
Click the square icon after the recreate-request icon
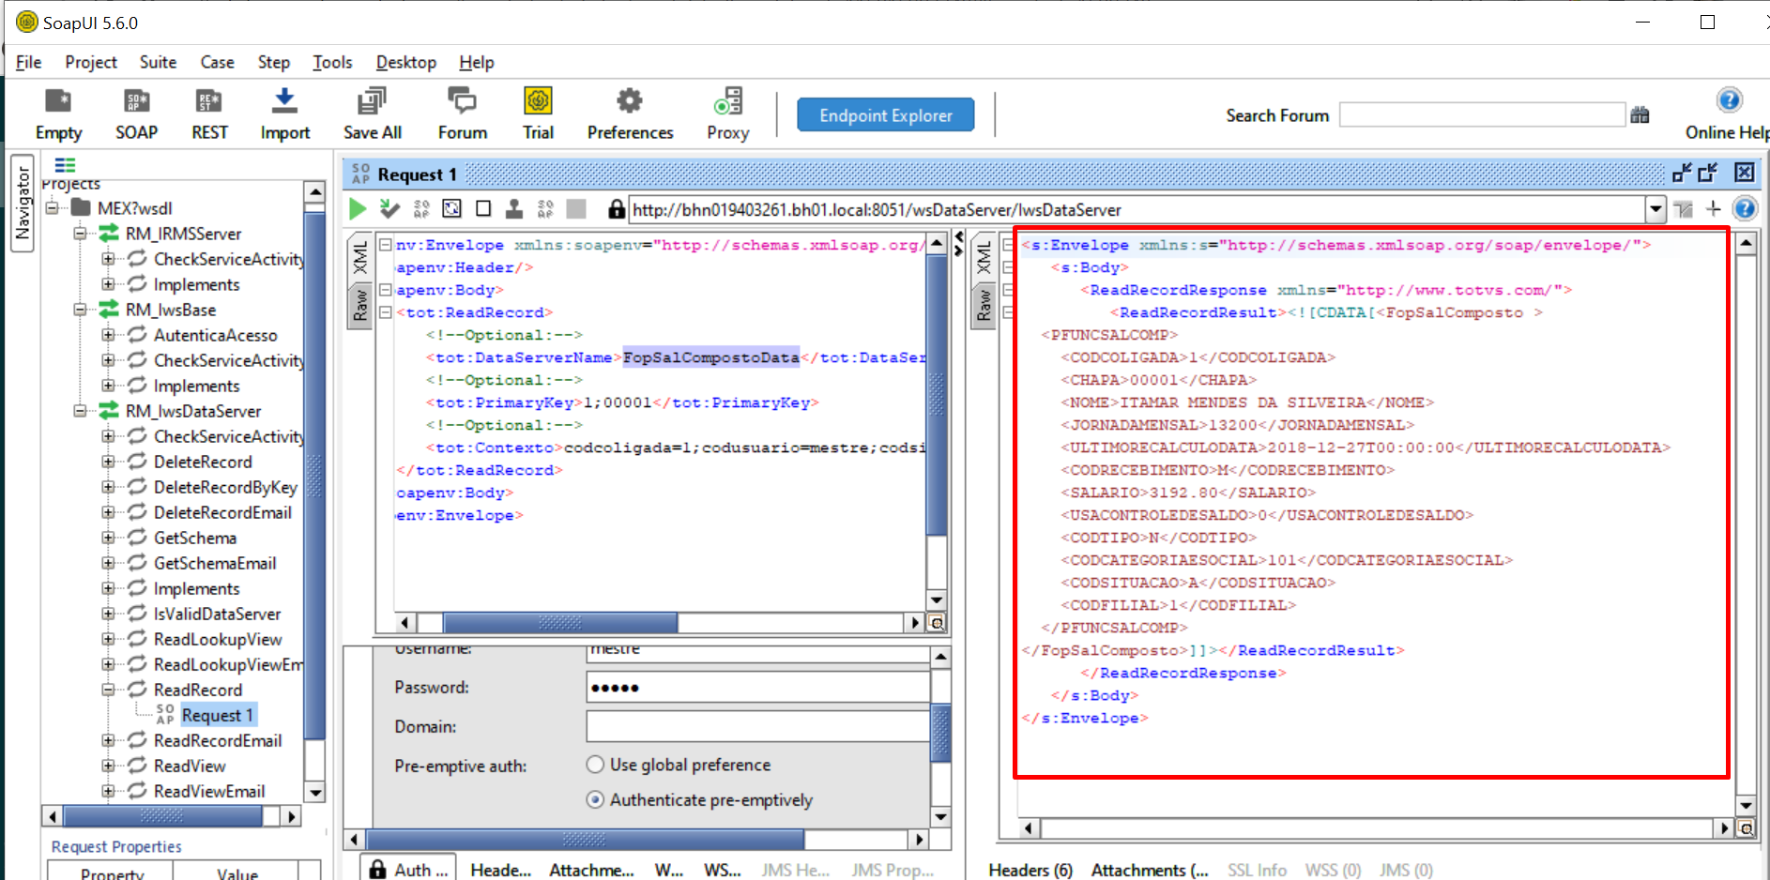(483, 208)
